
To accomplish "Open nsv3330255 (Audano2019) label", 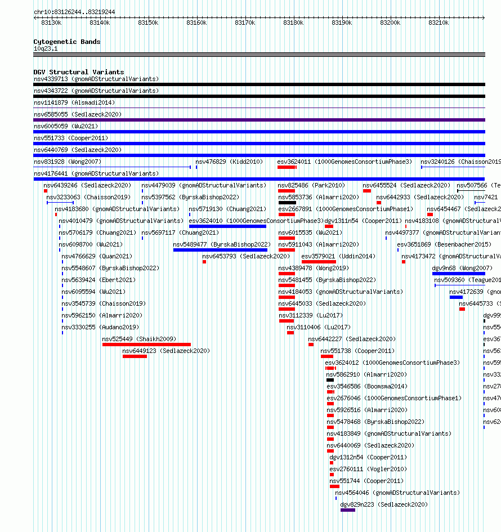I will [100, 328].
